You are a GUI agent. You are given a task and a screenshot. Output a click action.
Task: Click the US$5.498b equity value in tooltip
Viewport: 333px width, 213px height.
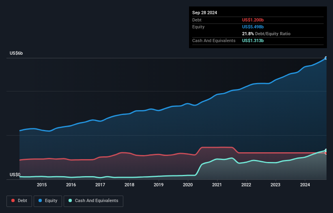tap(253, 27)
